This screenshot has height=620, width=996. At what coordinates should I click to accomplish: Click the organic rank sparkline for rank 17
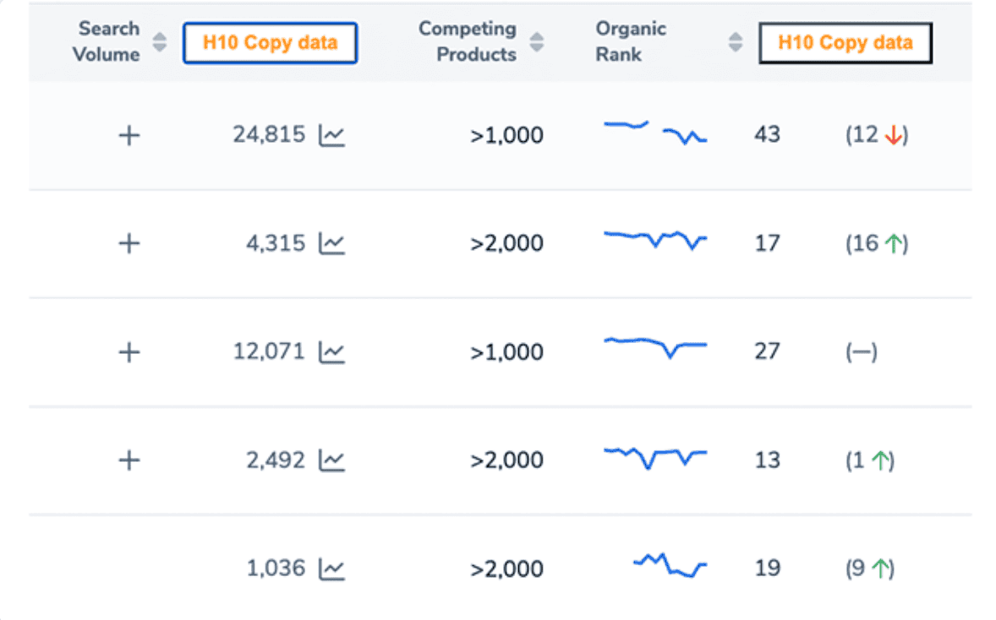click(x=655, y=240)
